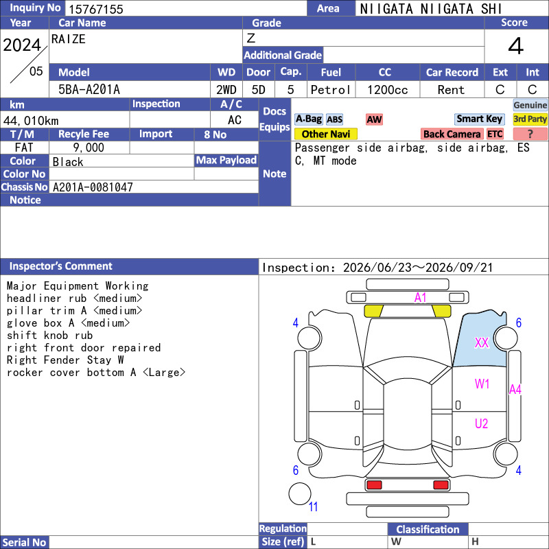Click the A4 mark on rocker panel
The image size is (549, 549).
tap(515, 389)
